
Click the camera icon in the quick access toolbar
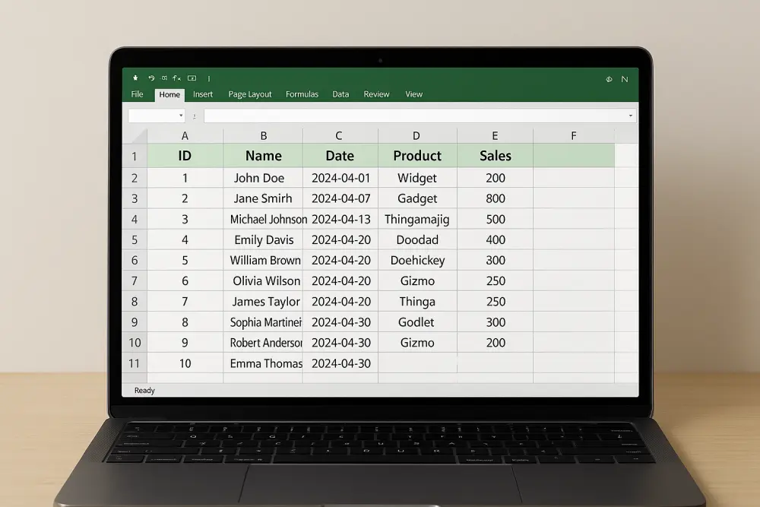point(191,78)
